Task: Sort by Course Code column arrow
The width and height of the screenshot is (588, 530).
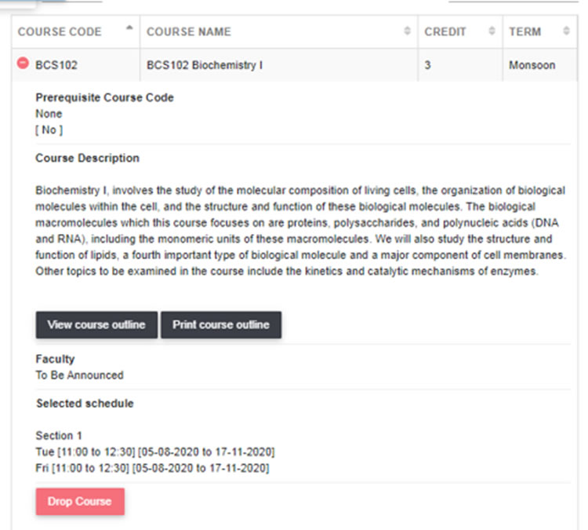Action: (129, 27)
